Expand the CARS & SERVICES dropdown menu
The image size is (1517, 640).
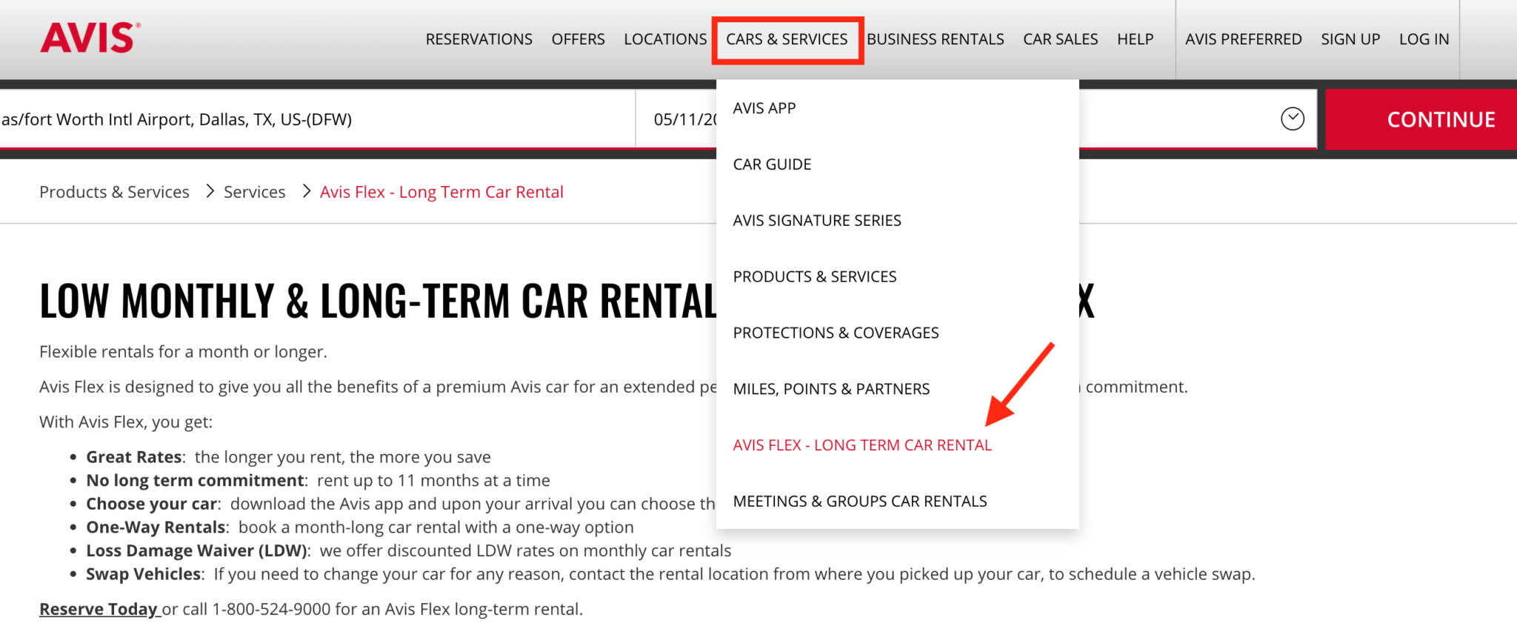pyautogui.click(x=787, y=39)
